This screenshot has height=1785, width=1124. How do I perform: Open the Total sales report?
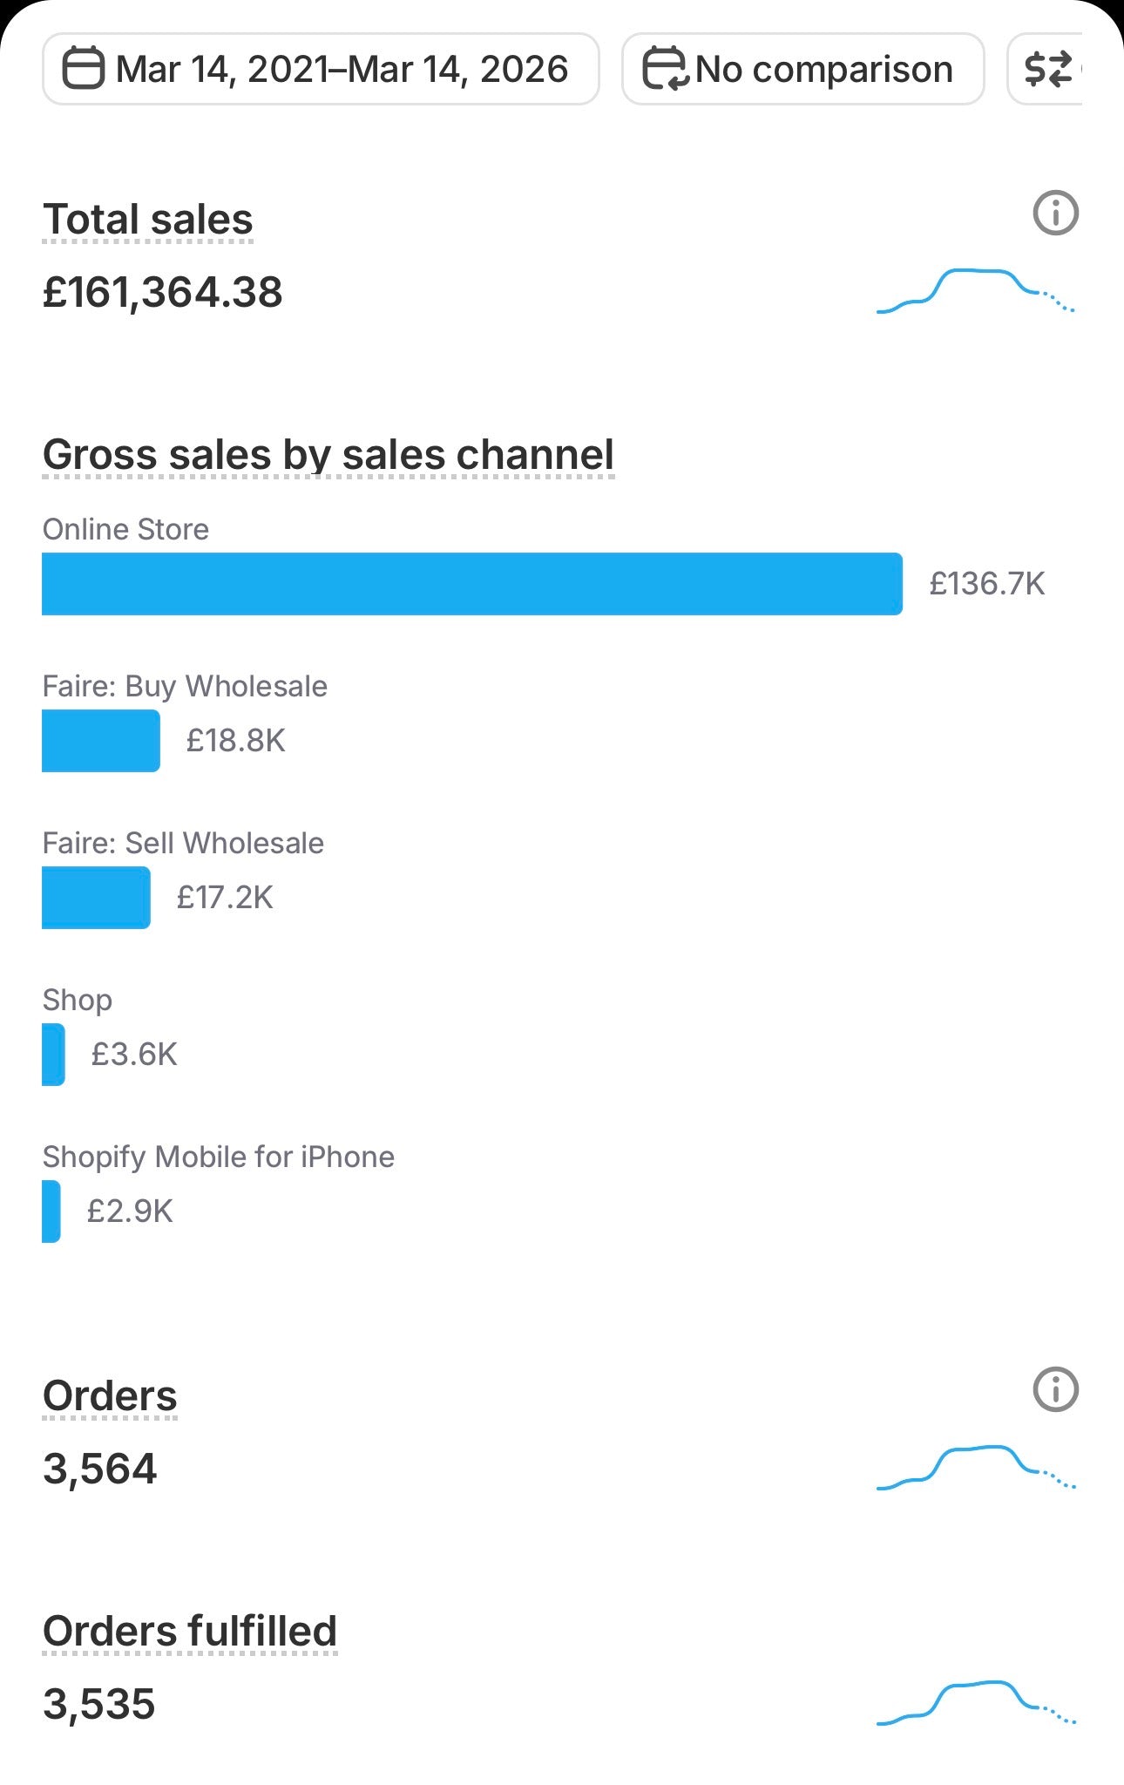point(148,220)
